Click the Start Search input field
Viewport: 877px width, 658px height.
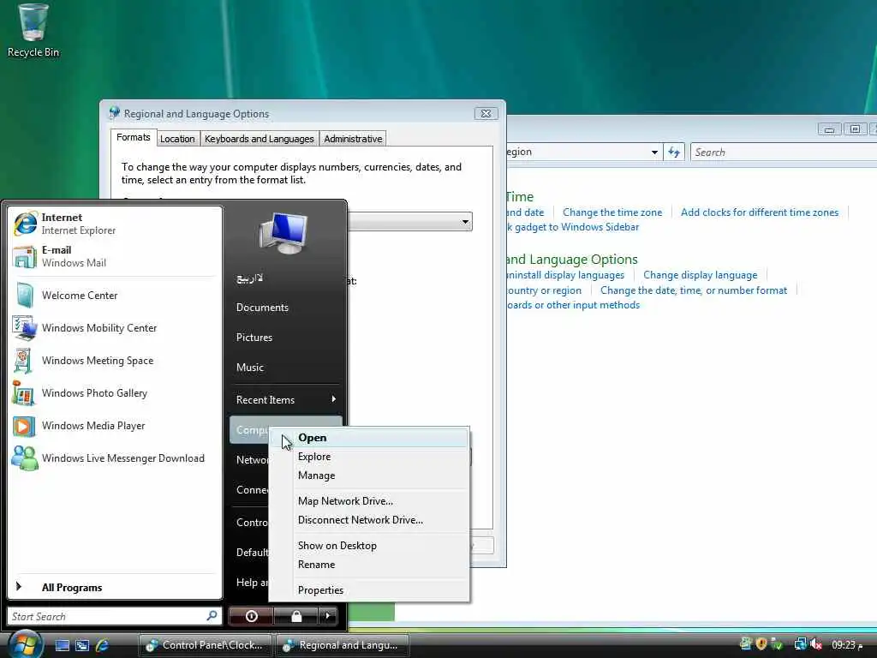click(107, 616)
